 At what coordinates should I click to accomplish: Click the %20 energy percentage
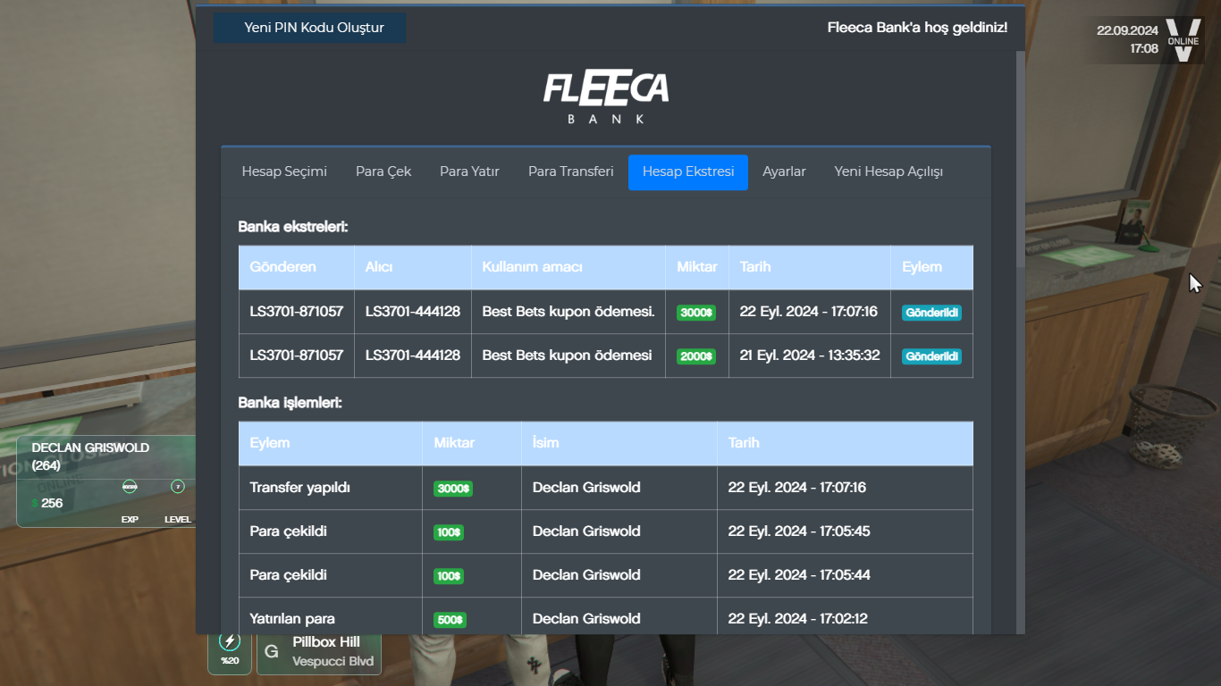(230, 661)
